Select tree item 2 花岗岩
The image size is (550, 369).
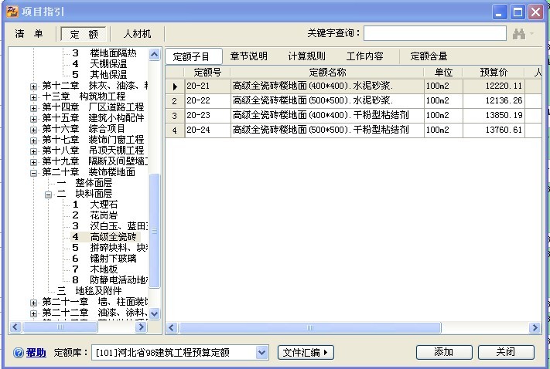tap(94, 215)
